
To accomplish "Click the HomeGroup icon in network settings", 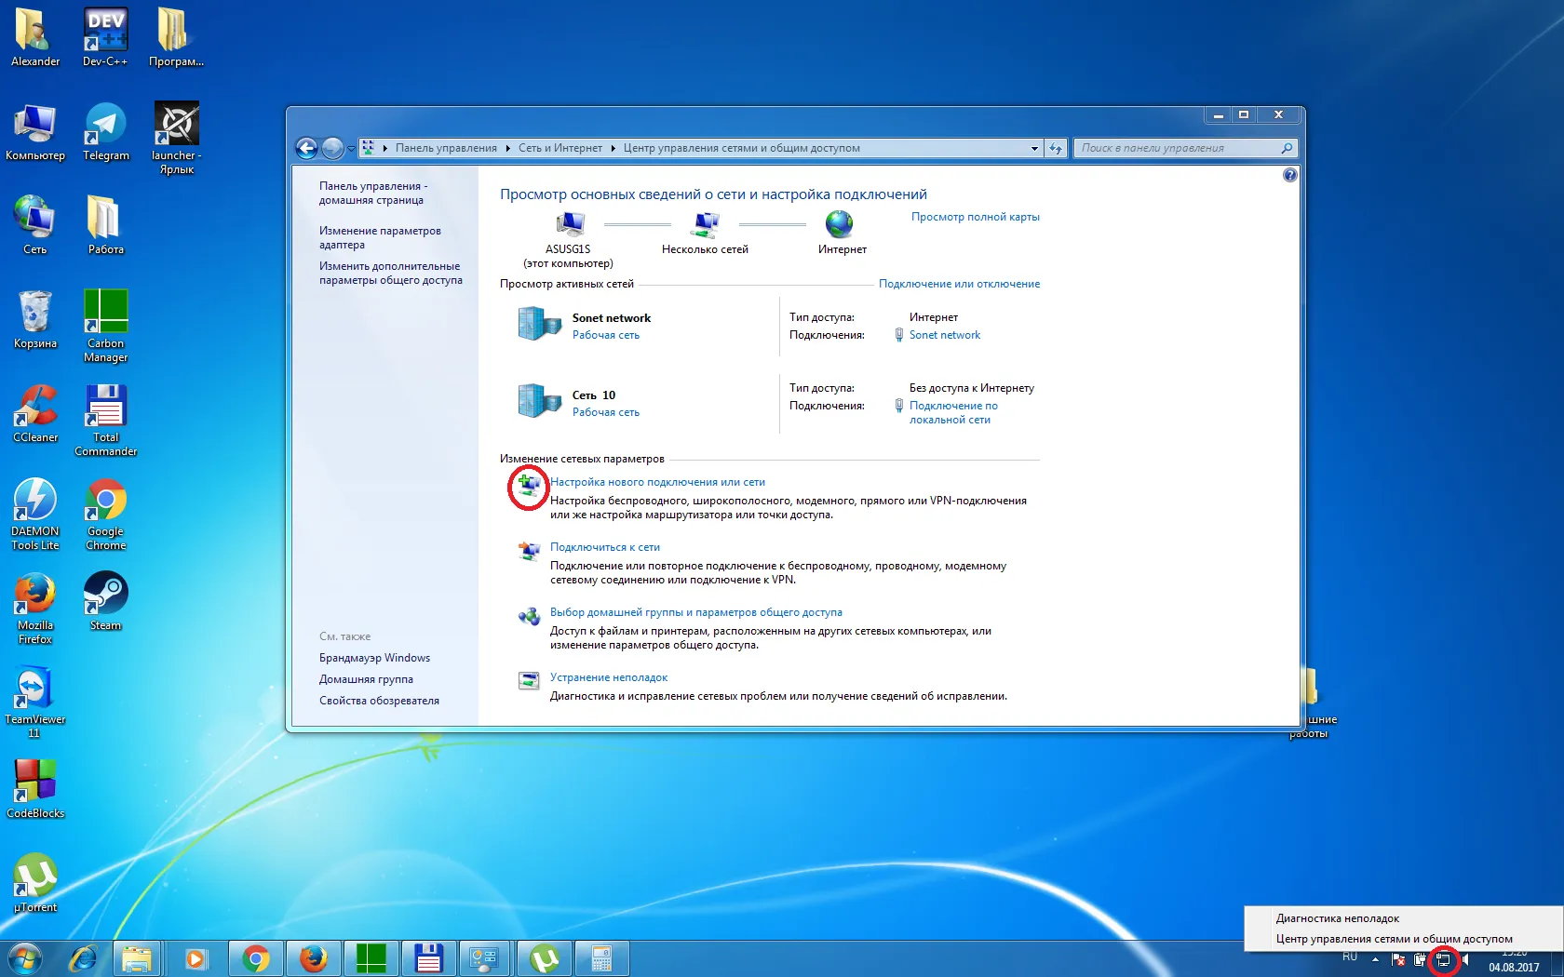I will pyautogui.click(x=529, y=616).
